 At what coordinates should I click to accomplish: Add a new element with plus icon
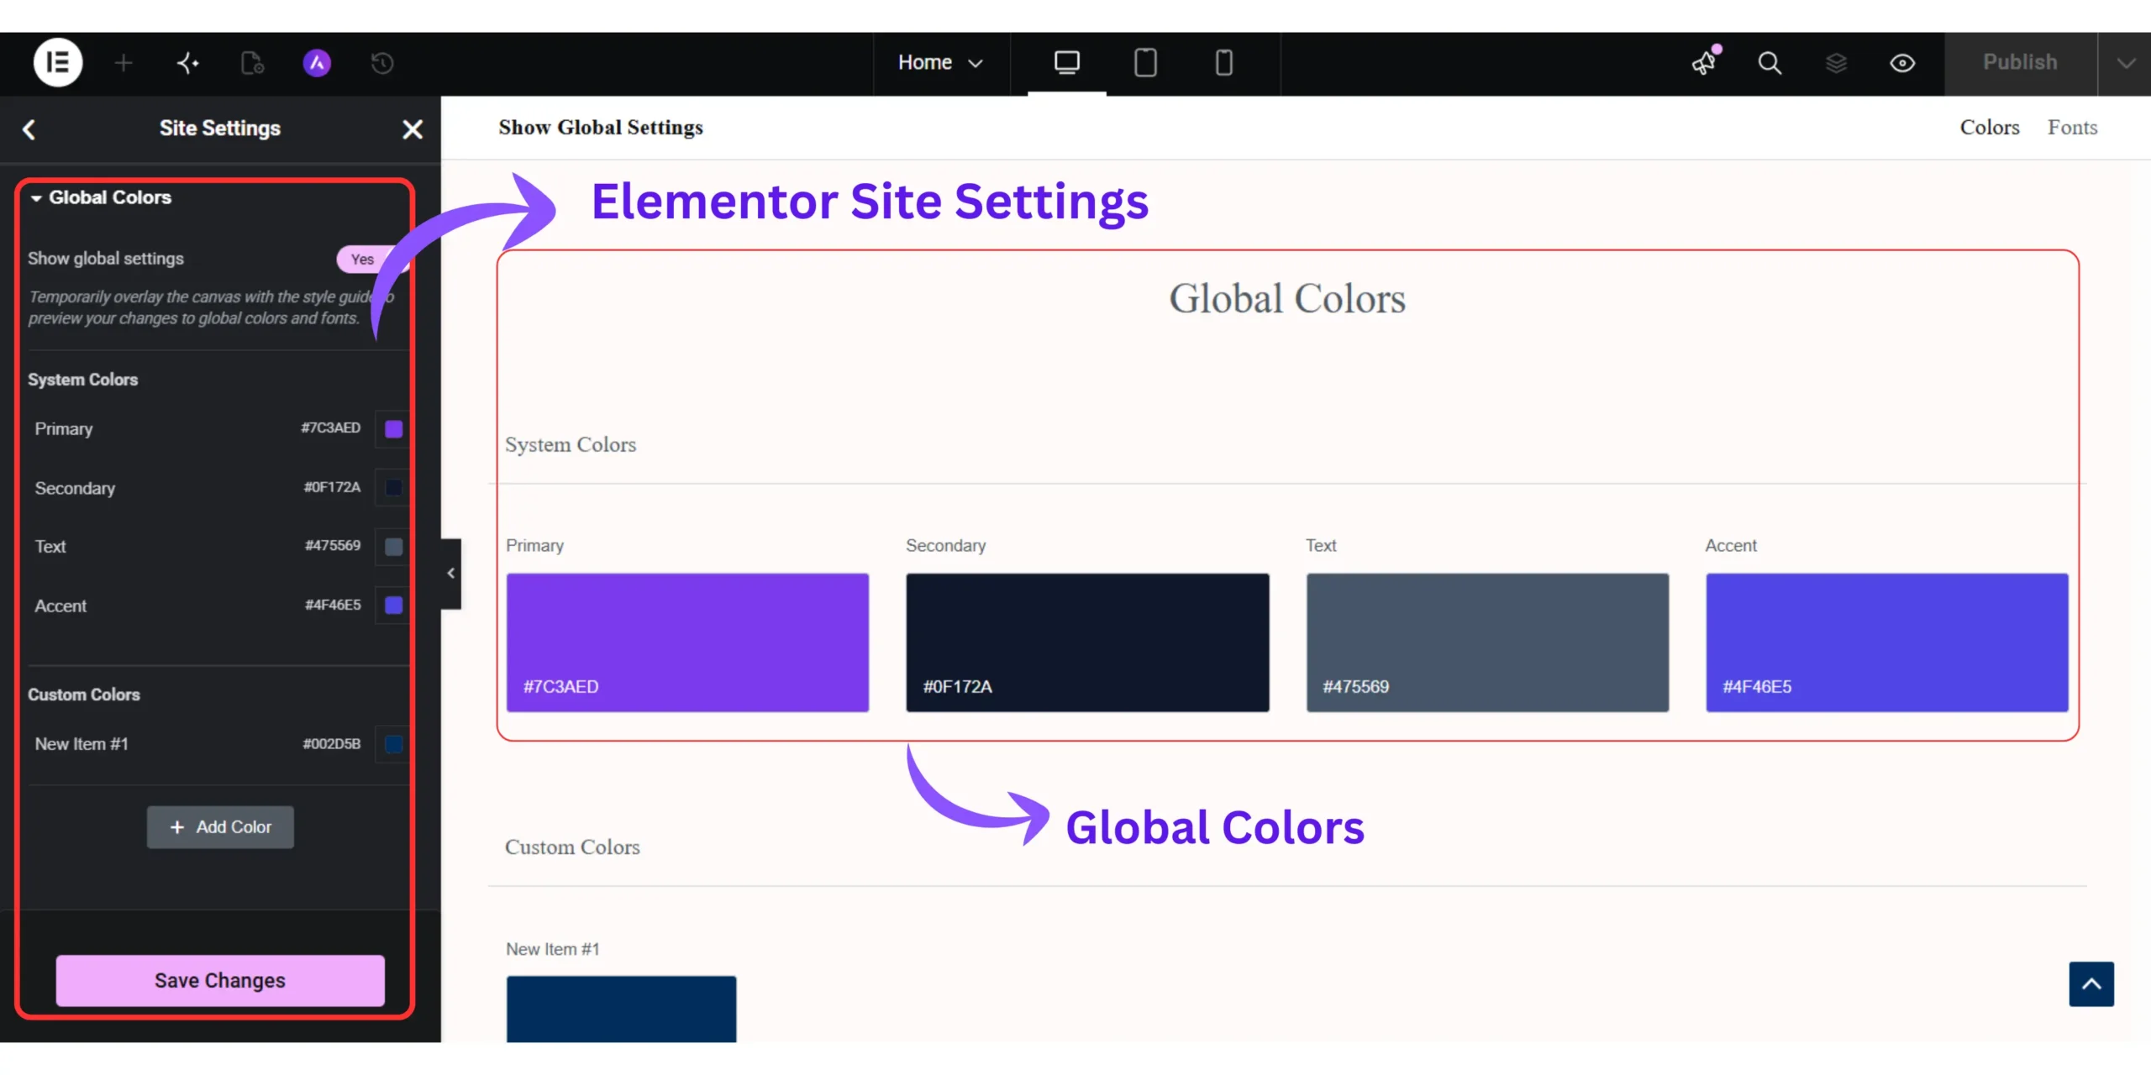pos(124,63)
